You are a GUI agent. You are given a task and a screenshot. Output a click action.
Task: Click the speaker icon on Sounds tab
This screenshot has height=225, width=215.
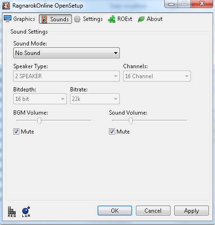tap(44, 19)
